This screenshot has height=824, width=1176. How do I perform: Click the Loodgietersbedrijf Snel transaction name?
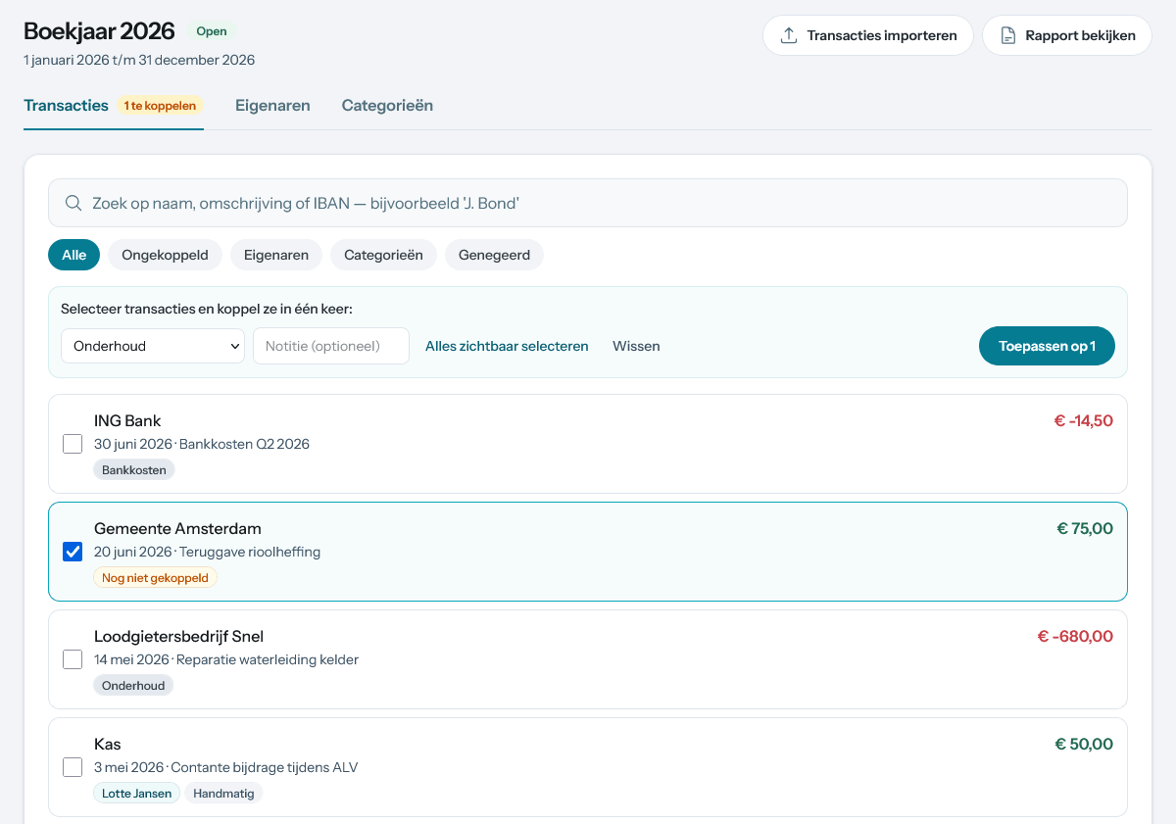coord(178,637)
